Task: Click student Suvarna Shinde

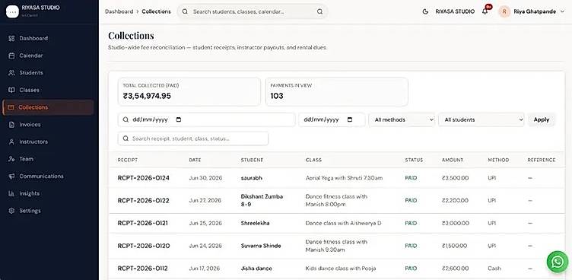Action: [261, 246]
